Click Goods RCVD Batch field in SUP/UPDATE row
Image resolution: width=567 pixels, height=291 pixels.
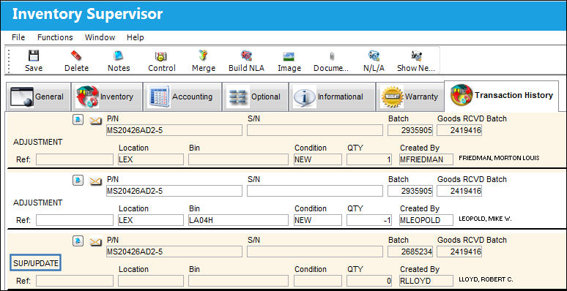tap(459, 252)
